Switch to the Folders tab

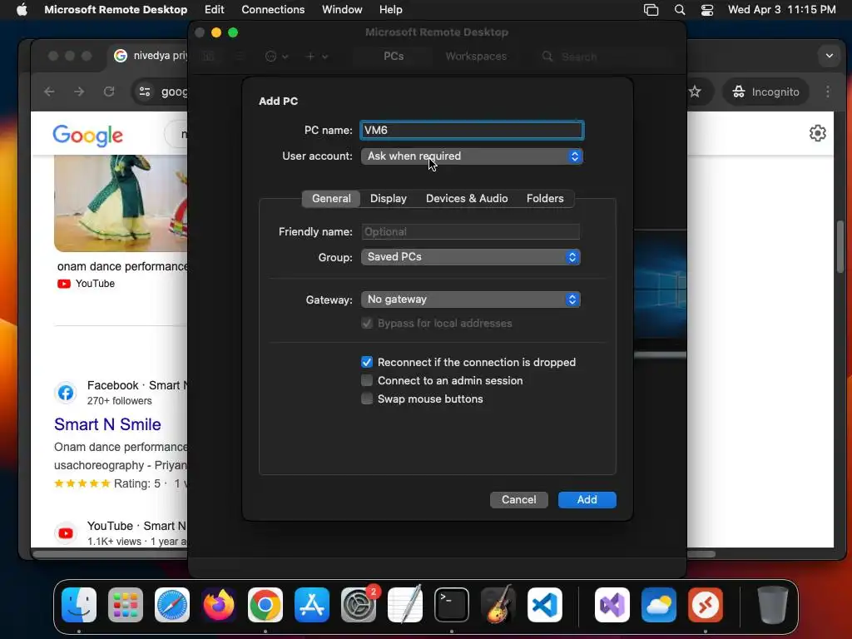pyautogui.click(x=544, y=198)
